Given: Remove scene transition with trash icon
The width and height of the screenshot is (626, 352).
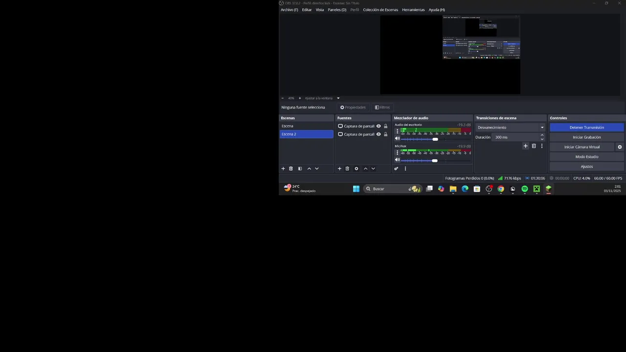Looking at the screenshot, I should tap(534, 146).
